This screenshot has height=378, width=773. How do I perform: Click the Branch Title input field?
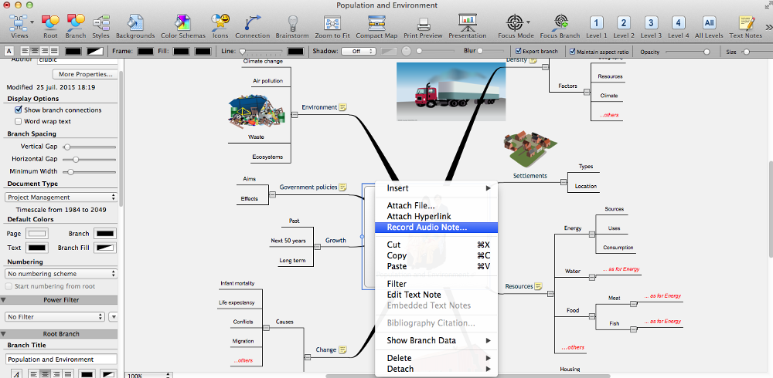pyautogui.click(x=61, y=359)
